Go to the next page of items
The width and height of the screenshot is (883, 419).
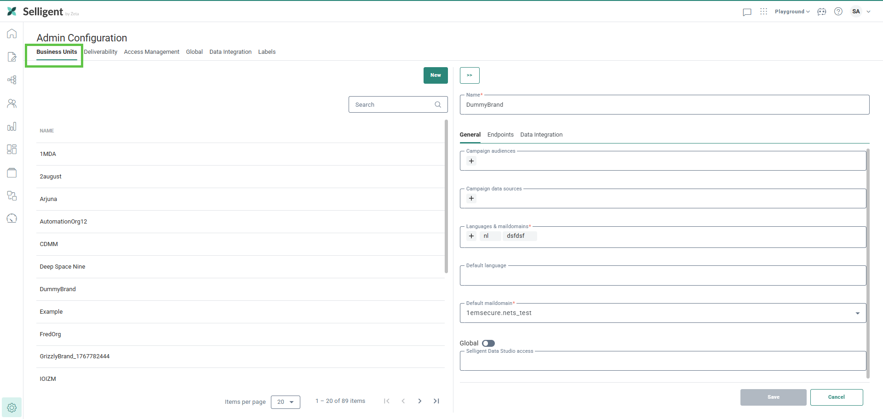pyautogui.click(x=419, y=401)
